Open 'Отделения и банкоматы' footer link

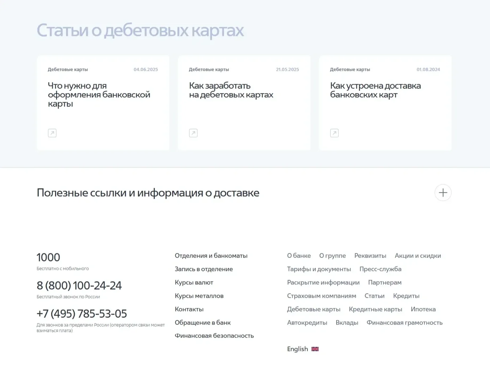(211, 256)
